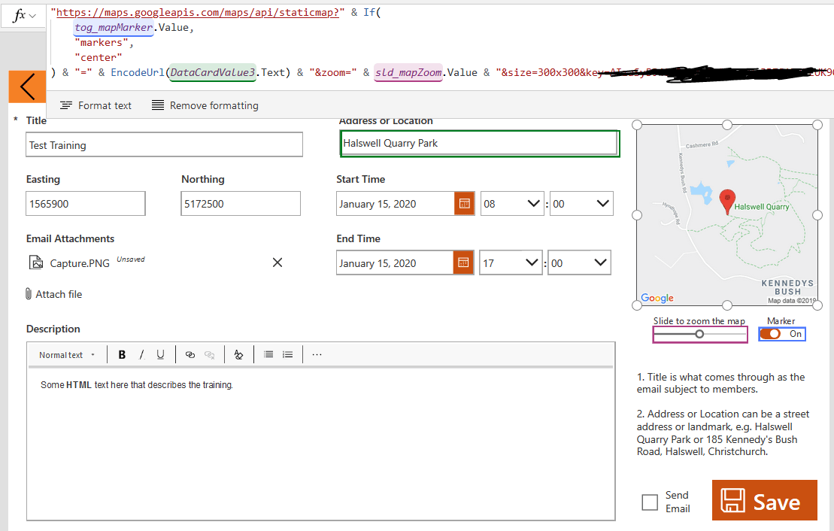Screen dimensions: 834x531
Task: Insert a link in the Description editor
Action: [190, 355]
